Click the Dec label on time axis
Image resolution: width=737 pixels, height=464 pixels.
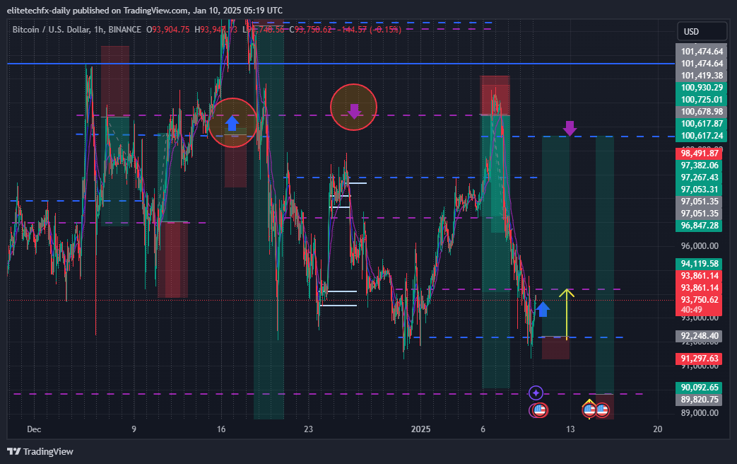tap(34, 429)
